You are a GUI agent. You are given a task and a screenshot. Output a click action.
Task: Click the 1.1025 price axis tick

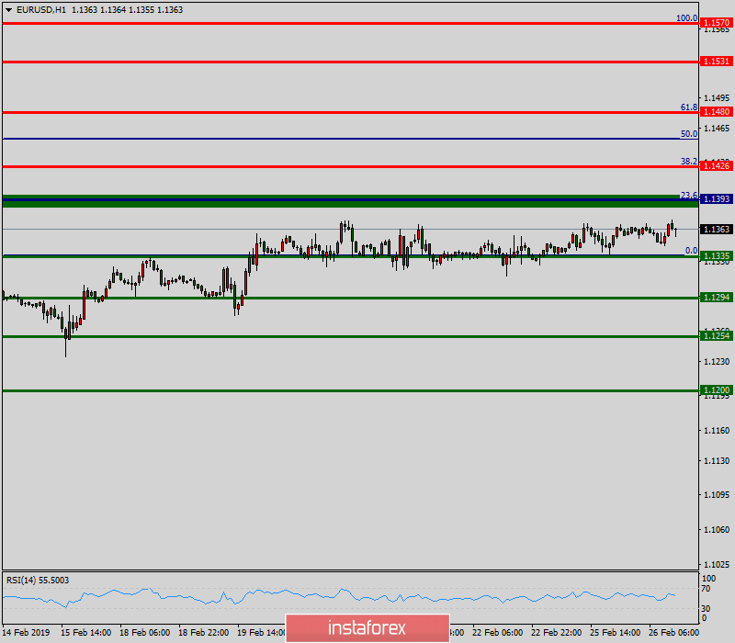point(717,564)
